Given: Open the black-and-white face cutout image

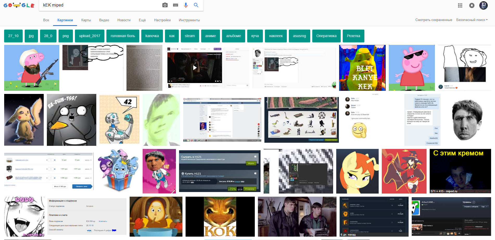Looking at the screenshot, I should [468, 120].
